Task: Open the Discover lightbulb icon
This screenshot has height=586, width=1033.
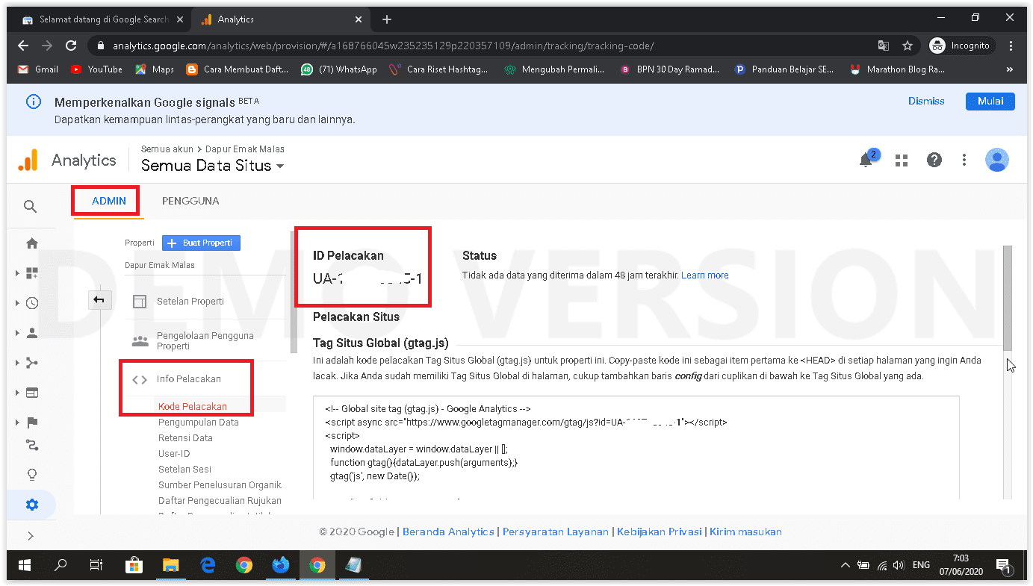Action: pyautogui.click(x=32, y=475)
